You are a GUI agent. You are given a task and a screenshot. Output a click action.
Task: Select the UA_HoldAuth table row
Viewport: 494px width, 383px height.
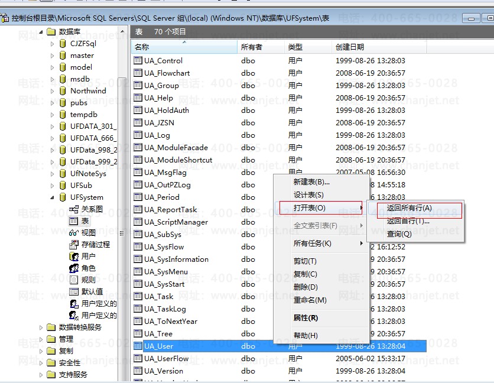pos(279,111)
